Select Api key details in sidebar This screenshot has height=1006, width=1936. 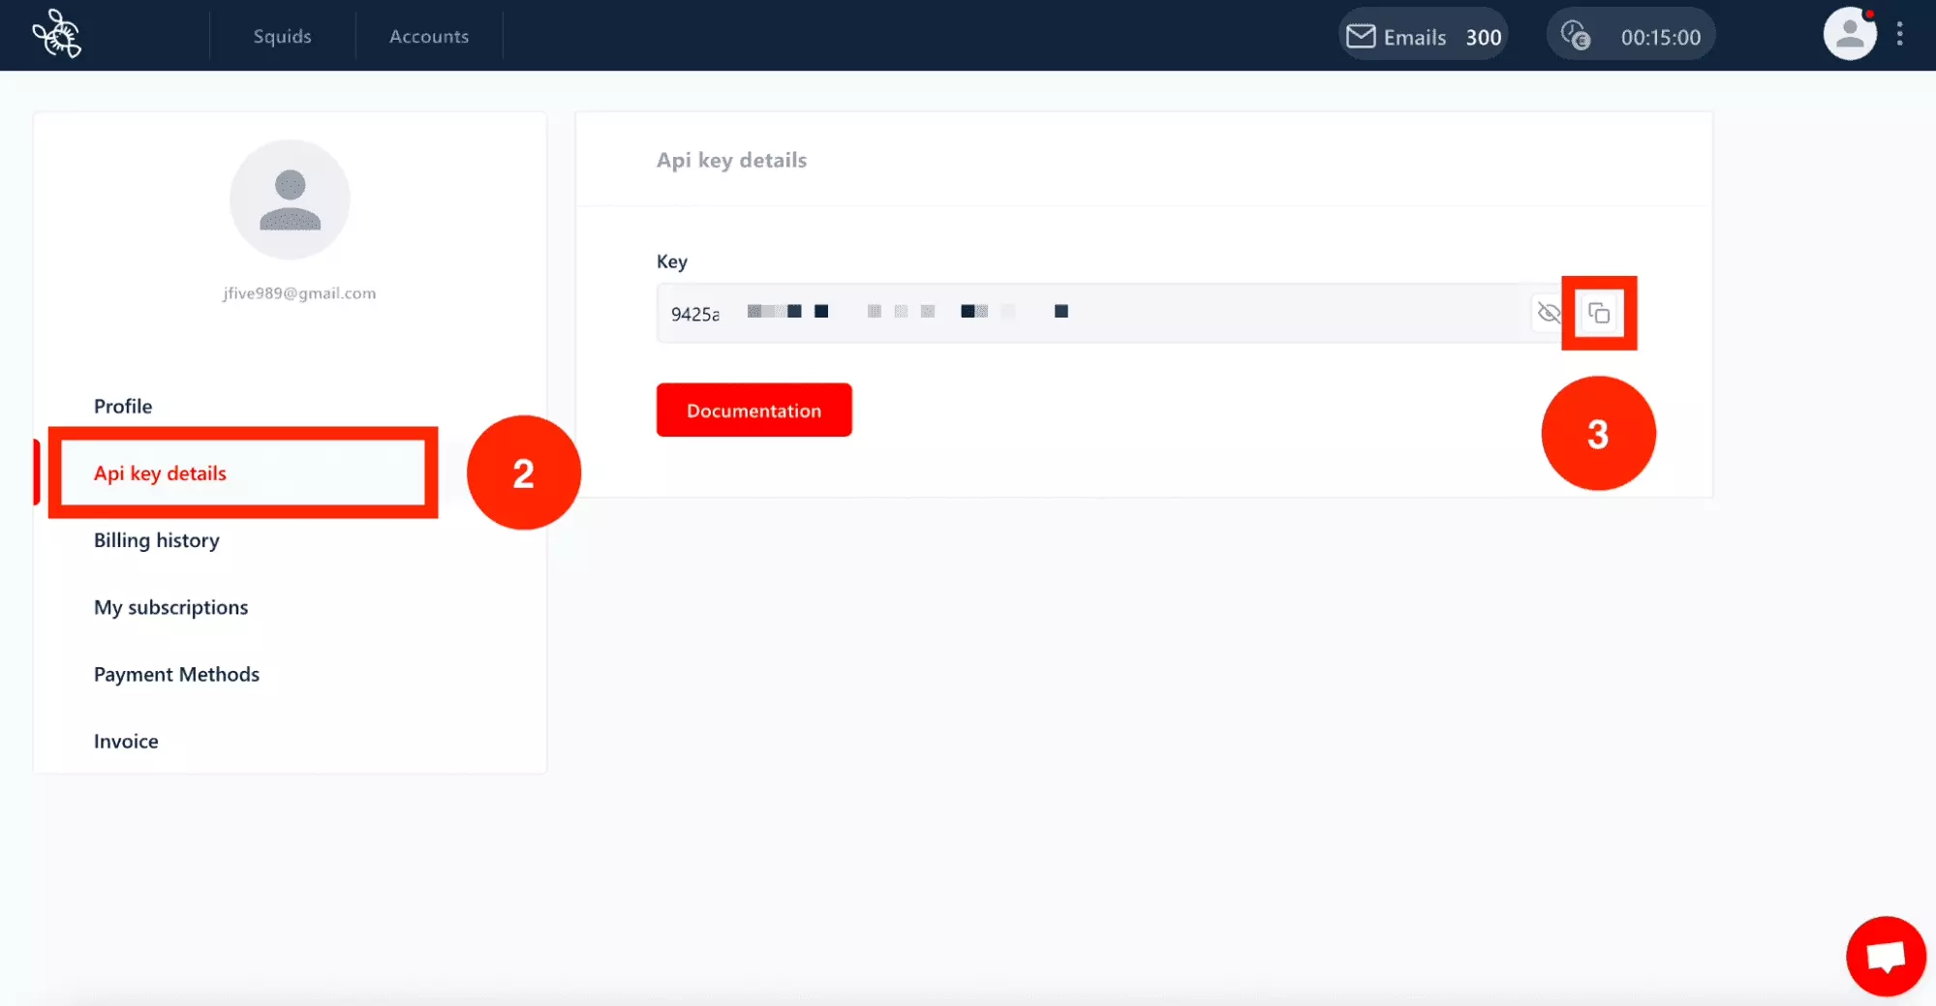(x=160, y=473)
